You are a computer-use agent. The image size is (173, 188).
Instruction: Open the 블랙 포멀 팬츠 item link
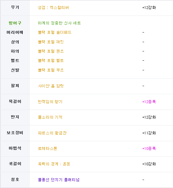tap(51, 51)
